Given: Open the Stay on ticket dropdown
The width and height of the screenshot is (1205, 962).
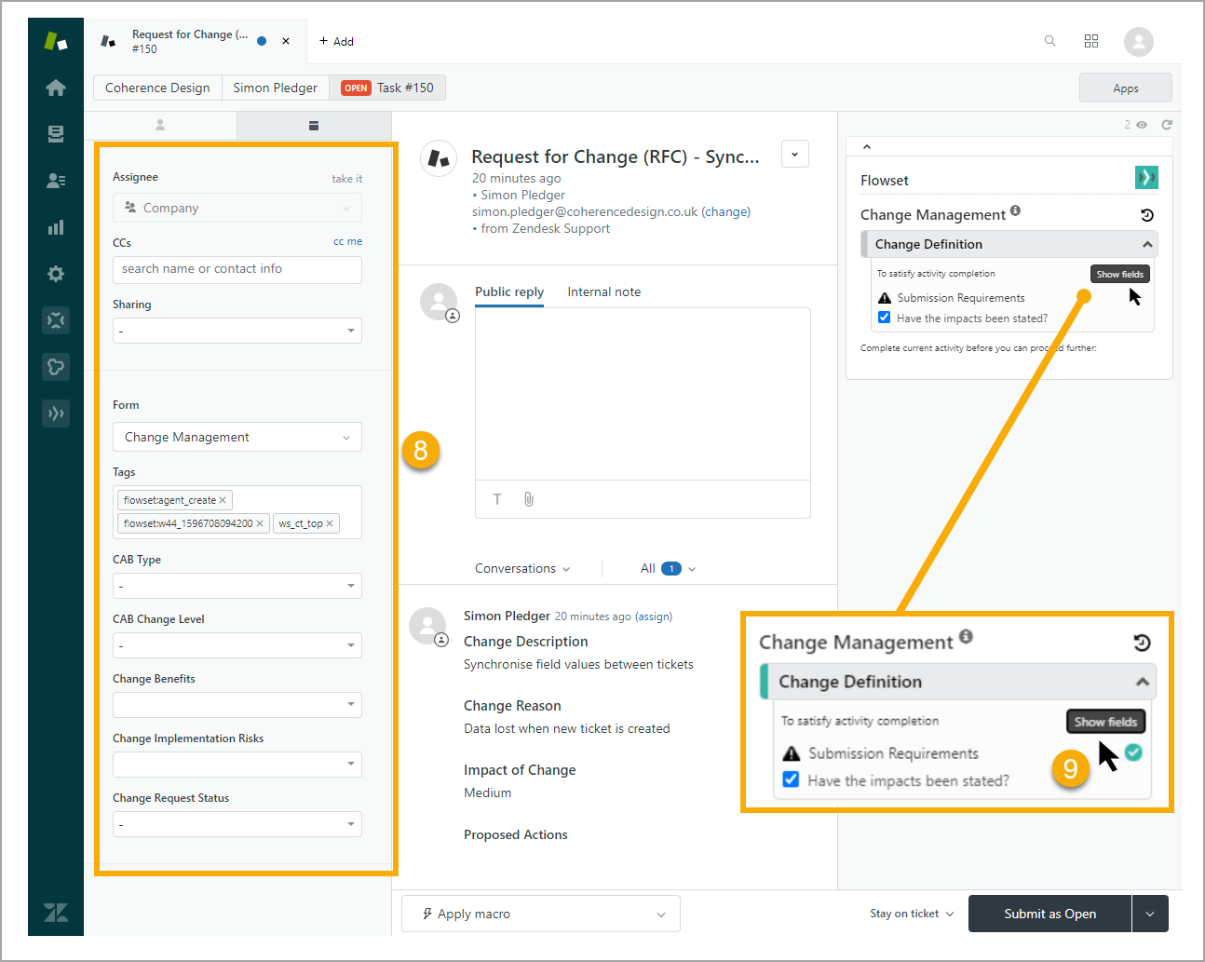Looking at the screenshot, I should tap(912, 914).
